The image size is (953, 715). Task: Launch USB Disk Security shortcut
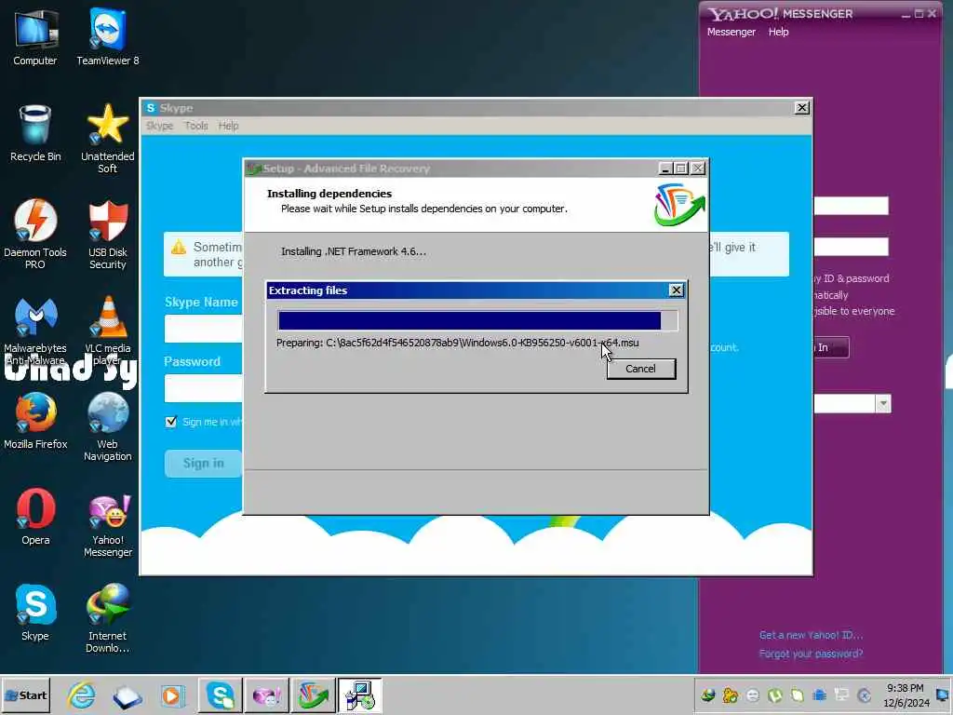(x=108, y=234)
